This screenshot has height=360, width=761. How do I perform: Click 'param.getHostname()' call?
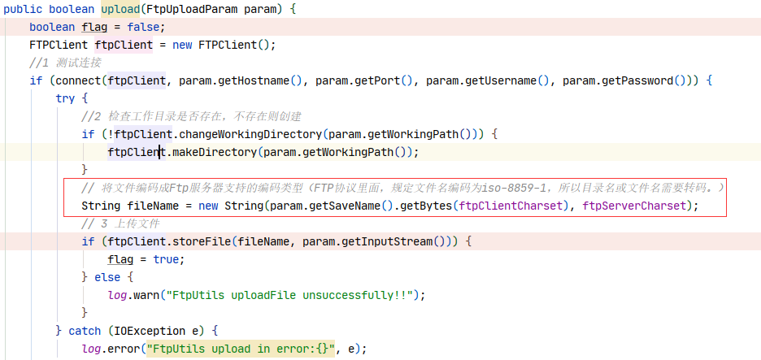(x=240, y=80)
